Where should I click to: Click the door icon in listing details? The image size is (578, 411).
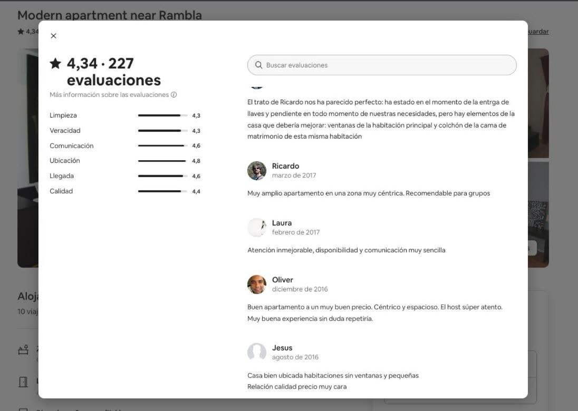[23, 382]
